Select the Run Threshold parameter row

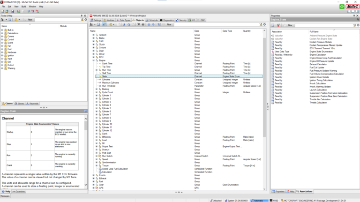[179, 86]
